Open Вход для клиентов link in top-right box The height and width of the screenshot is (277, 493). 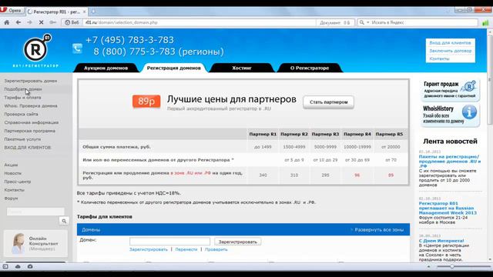450,43
